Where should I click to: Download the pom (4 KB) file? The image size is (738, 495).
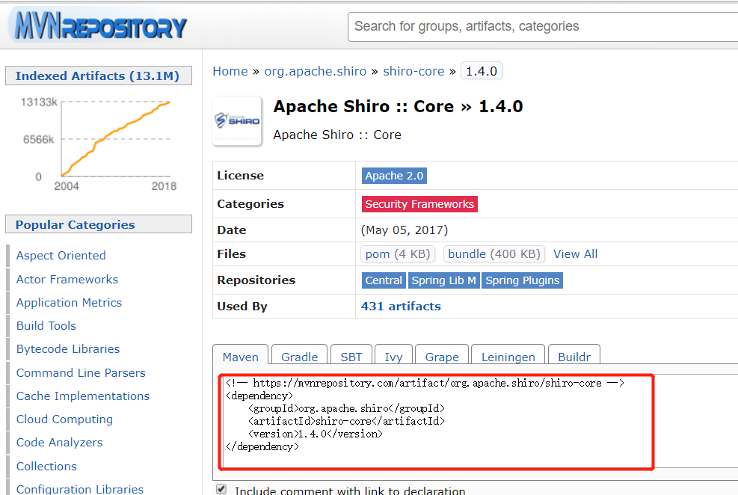click(x=398, y=254)
